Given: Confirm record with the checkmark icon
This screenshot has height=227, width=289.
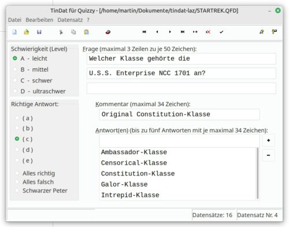Looking at the screenshot, I should (x=221, y=32).
